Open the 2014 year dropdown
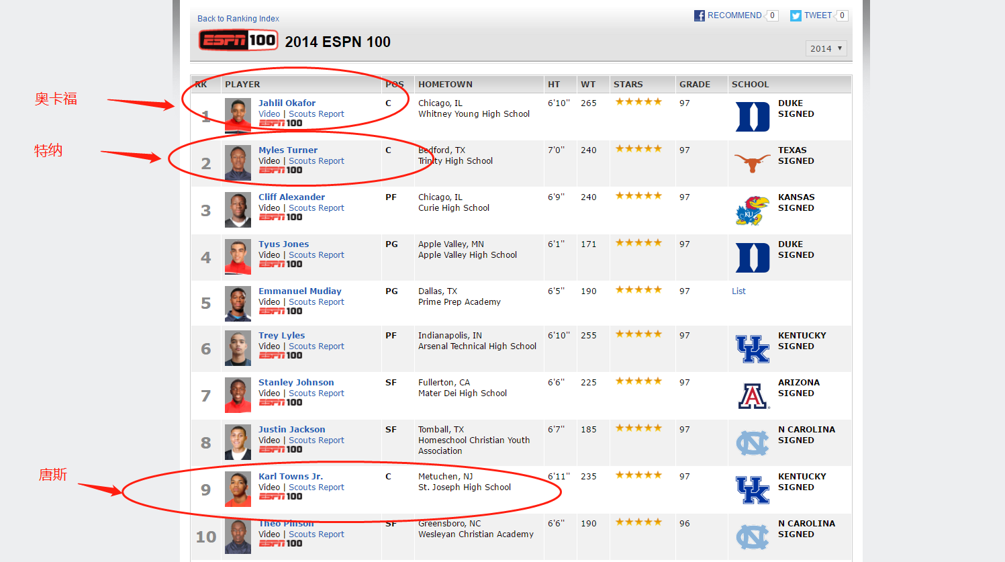The height and width of the screenshot is (562, 1005). coord(826,48)
